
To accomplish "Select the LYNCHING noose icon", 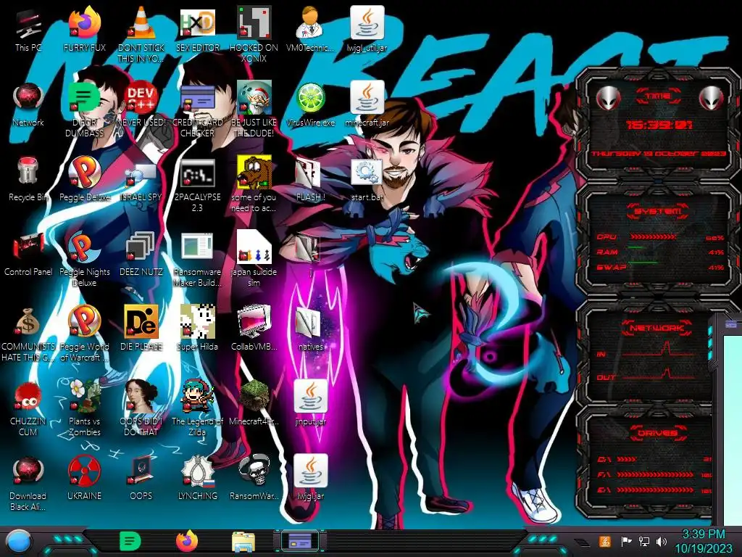I will [197, 471].
